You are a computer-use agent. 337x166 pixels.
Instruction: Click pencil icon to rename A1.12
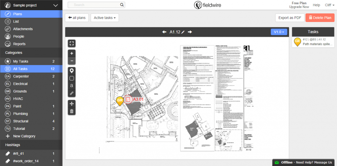[x=183, y=32]
